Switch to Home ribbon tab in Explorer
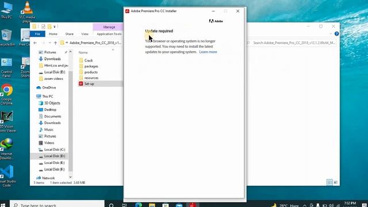This screenshot has width=368, height=207. (x=53, y=34)
